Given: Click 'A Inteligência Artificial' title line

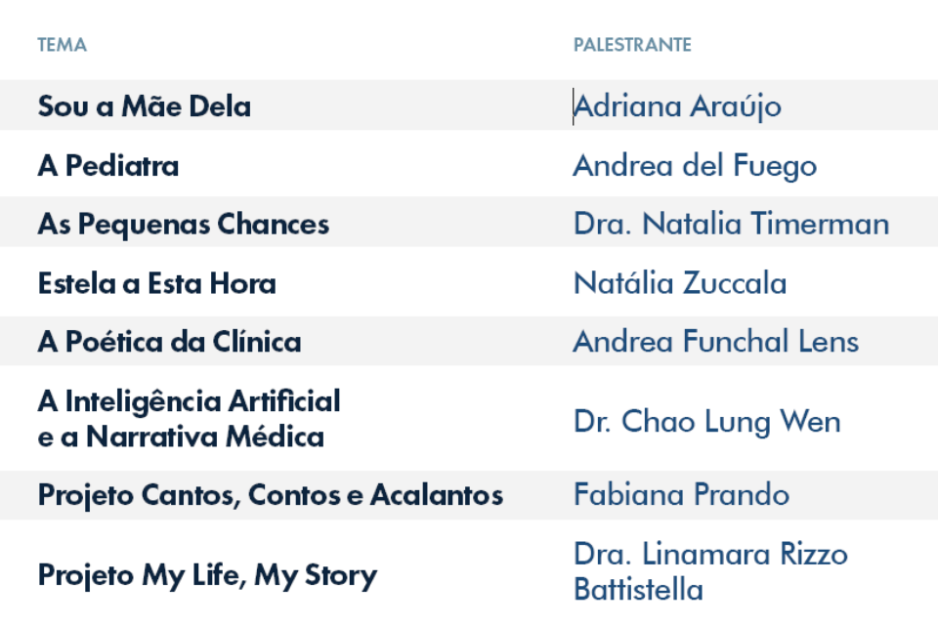Looking at the screenshot, I should click(189, 401).
